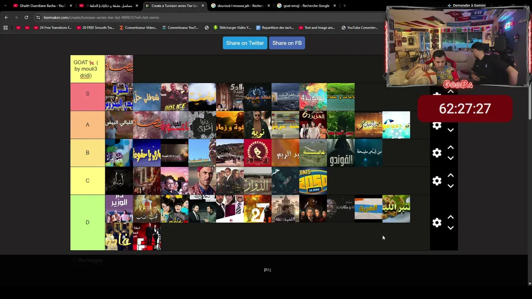Open Repartition des tach... bookmark
Screen dimensions: 532x299
(x=275, y=28)
